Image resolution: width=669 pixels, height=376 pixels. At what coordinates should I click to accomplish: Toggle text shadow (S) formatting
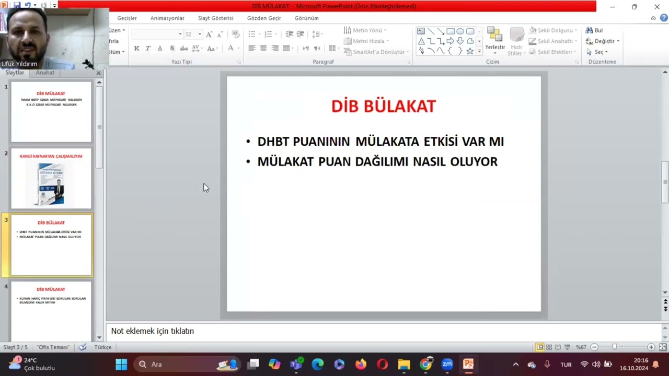click(172, 49)
